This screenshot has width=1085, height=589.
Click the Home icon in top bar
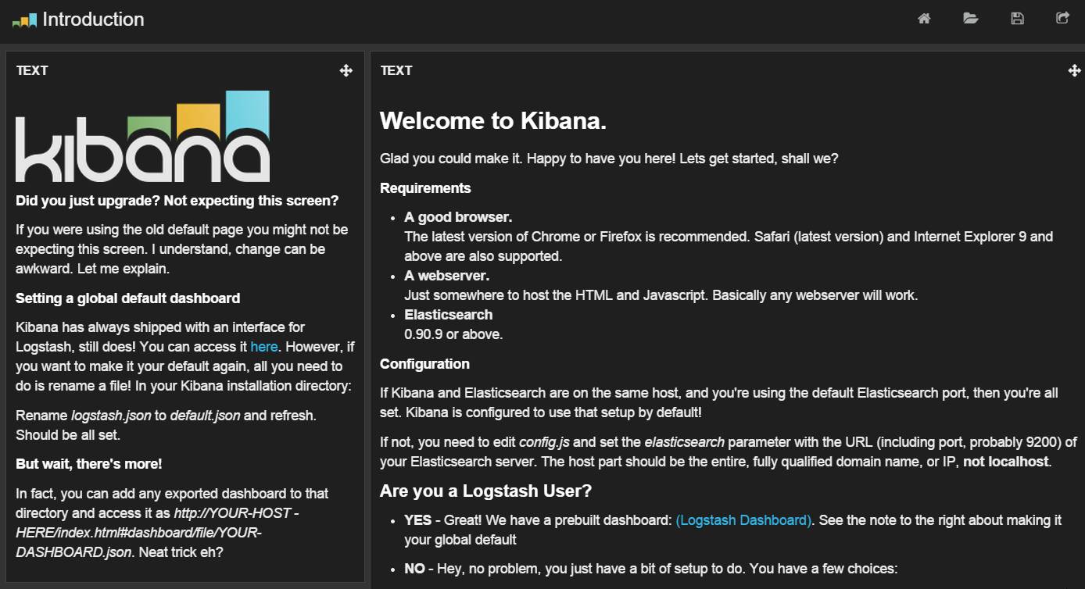(924, 18)
